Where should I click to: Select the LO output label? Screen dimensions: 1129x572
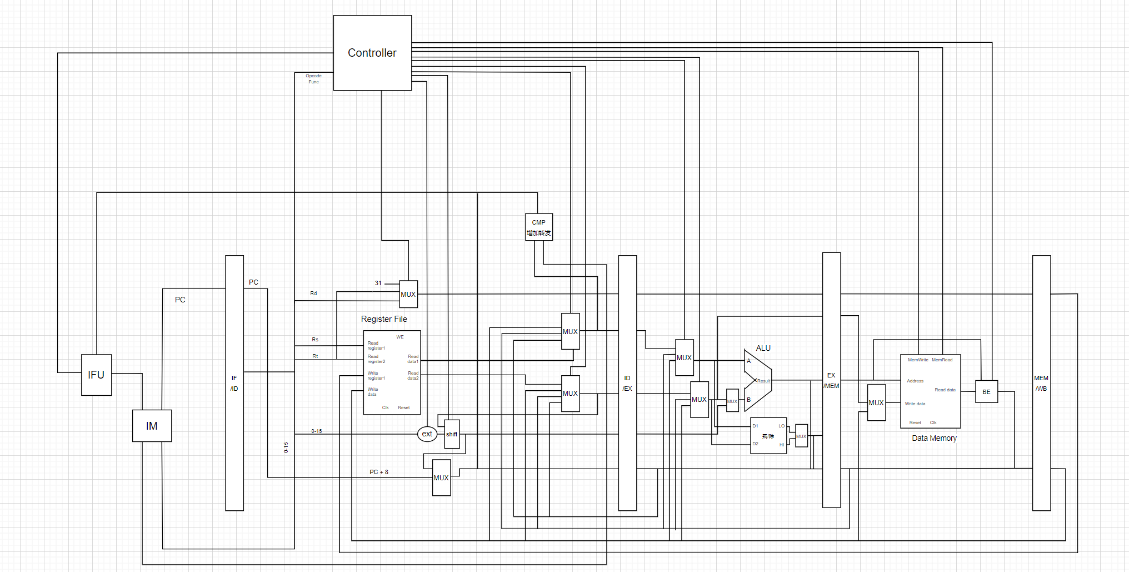(x=781, y=426)
